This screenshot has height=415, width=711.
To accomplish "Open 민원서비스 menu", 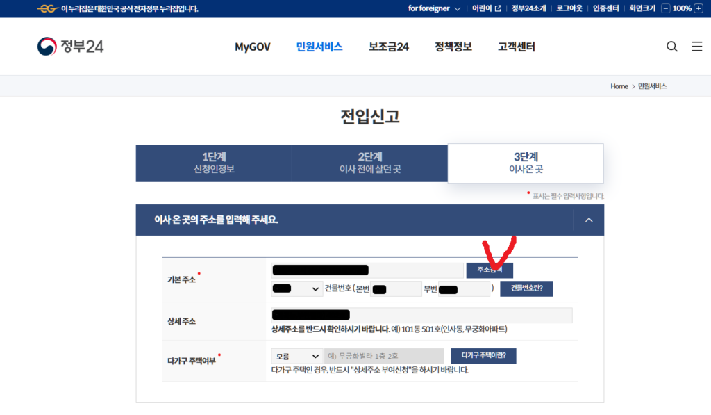I will pos(319,47).
